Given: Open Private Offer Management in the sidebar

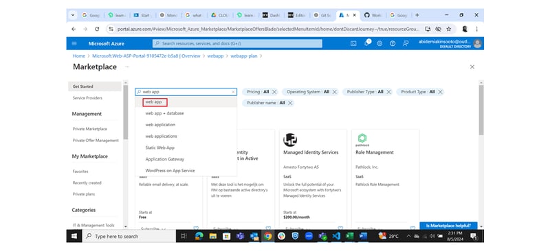Looking at the screenshot, I should [x=96, y=141].
